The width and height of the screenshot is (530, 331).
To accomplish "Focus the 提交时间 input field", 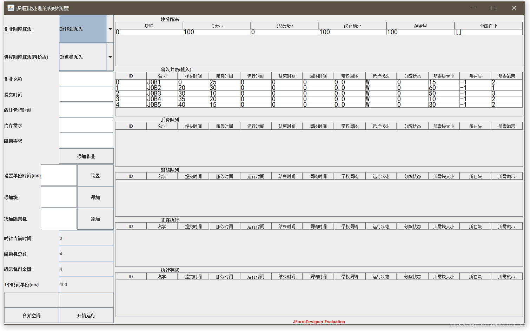I will pyautogui.click(x=86, y=94).
